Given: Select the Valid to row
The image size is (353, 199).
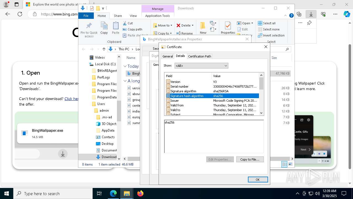Looking at the screenshot, I should point(212,110).
